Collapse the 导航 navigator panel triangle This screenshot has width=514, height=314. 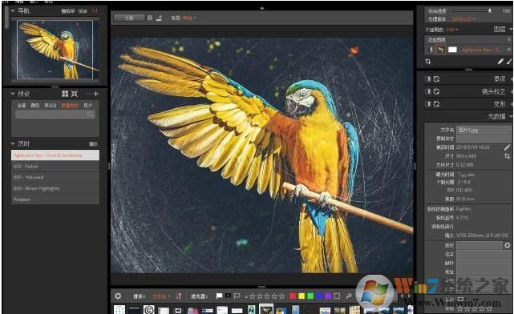click(13, 10)
